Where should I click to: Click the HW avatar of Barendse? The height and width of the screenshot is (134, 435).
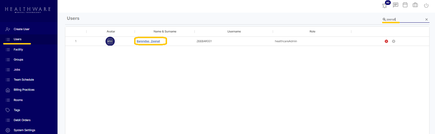click(110, 41)
